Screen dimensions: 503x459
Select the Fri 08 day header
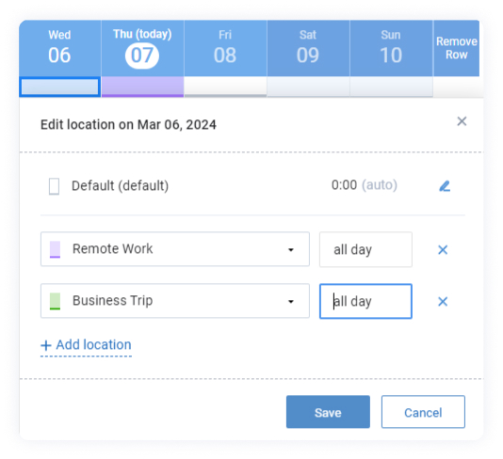click(x=225, y=49)
